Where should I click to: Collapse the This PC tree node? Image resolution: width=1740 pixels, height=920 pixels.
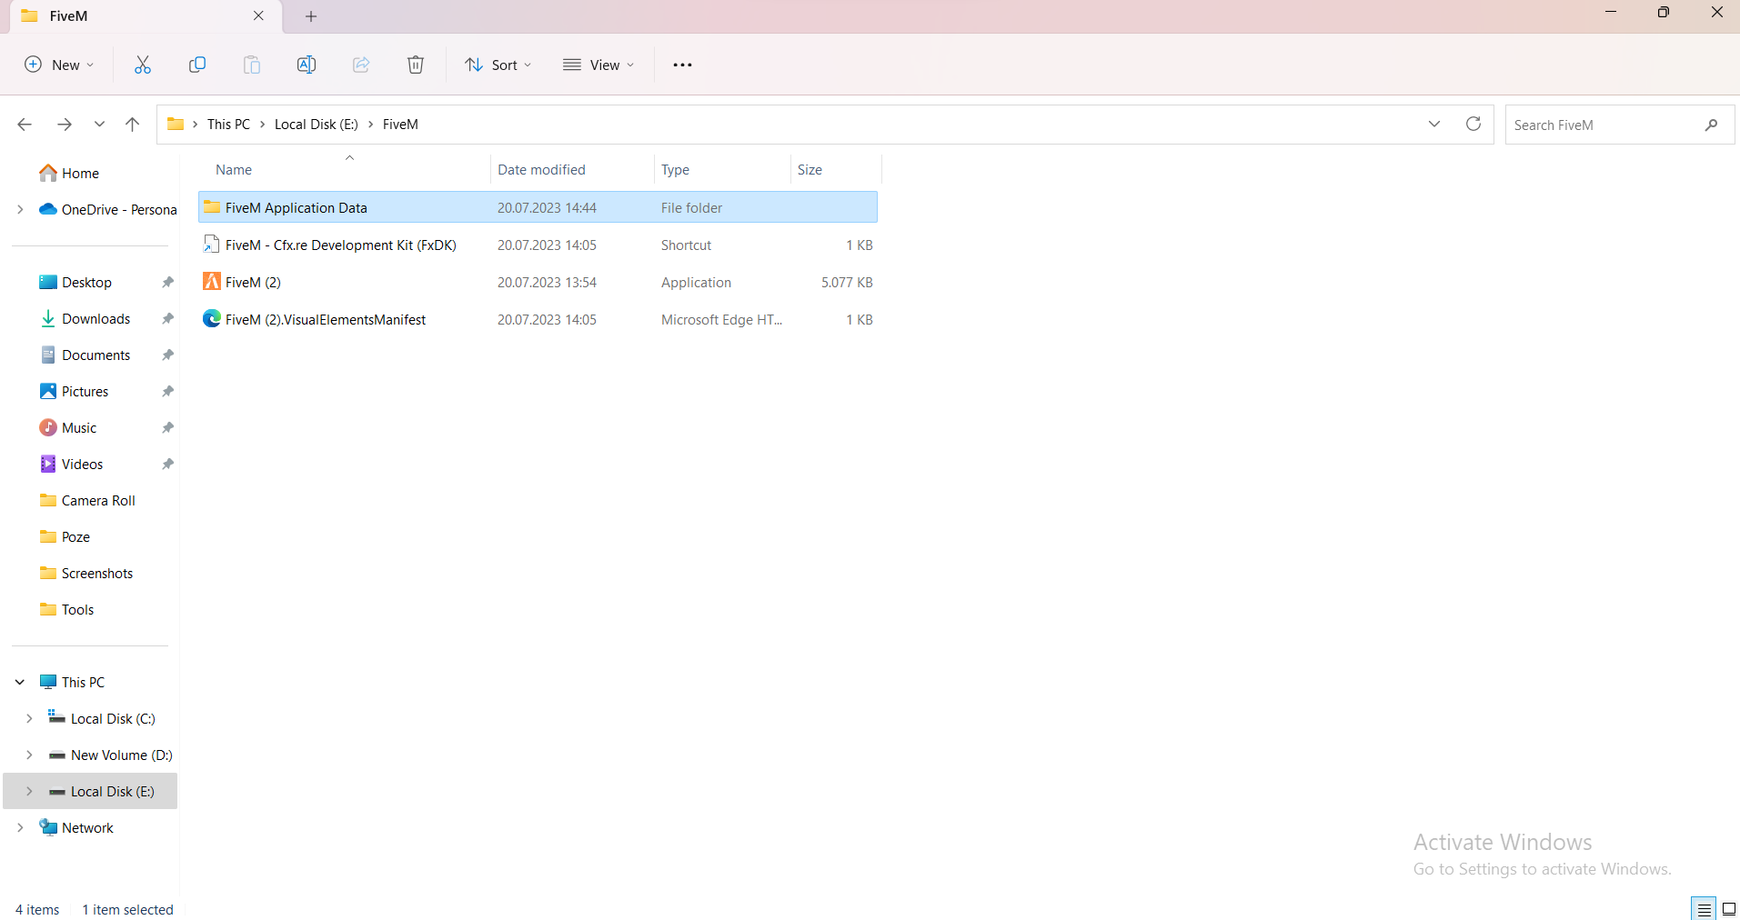20,682
